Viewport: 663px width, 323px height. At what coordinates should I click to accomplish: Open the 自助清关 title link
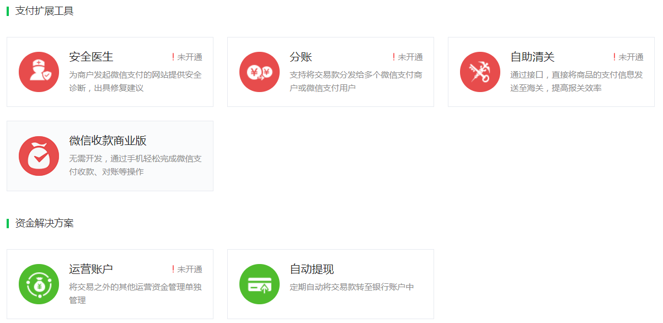[532, 57]
